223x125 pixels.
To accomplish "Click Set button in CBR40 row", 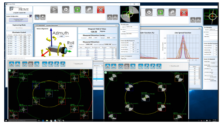I will pyautogui.click(x=25, y=43).
